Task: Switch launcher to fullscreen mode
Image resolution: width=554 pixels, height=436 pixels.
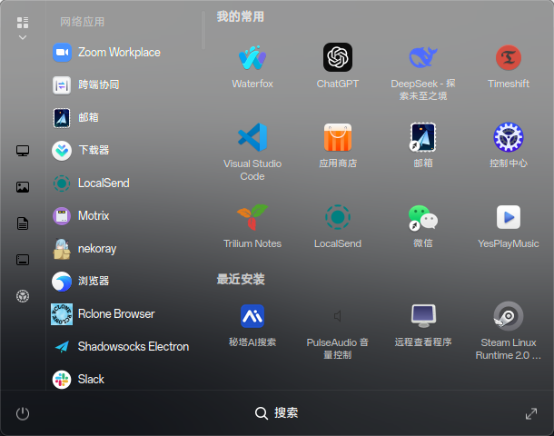Action: click(x=531, y=413)
